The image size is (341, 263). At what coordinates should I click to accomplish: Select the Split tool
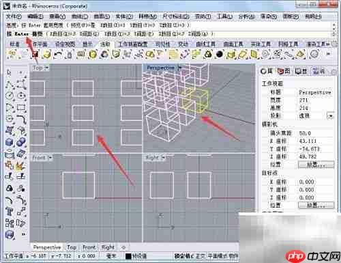coord(21,176)
